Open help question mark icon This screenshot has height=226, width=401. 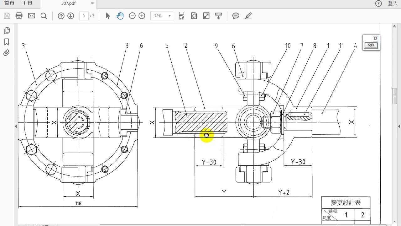click(378, 3)
